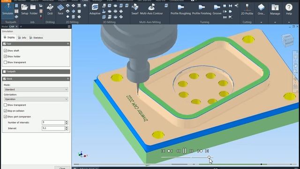Enable Show transparent under Stock
The width and height of the screenshot is (300, 169).
click(5, 105)
